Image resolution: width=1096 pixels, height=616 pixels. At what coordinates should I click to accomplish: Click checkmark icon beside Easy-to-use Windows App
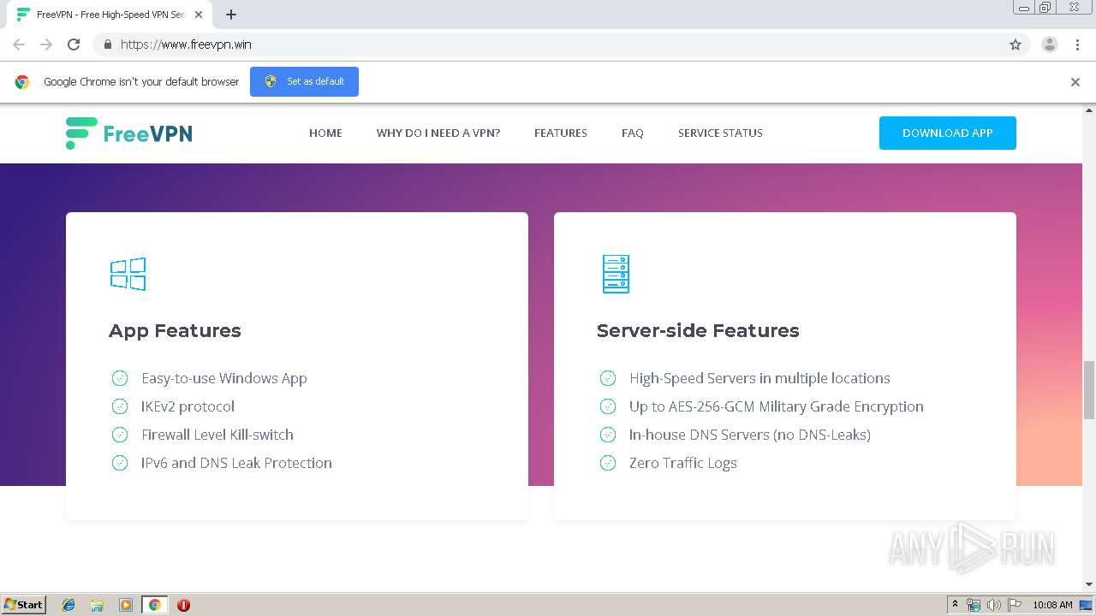(120, 378)
